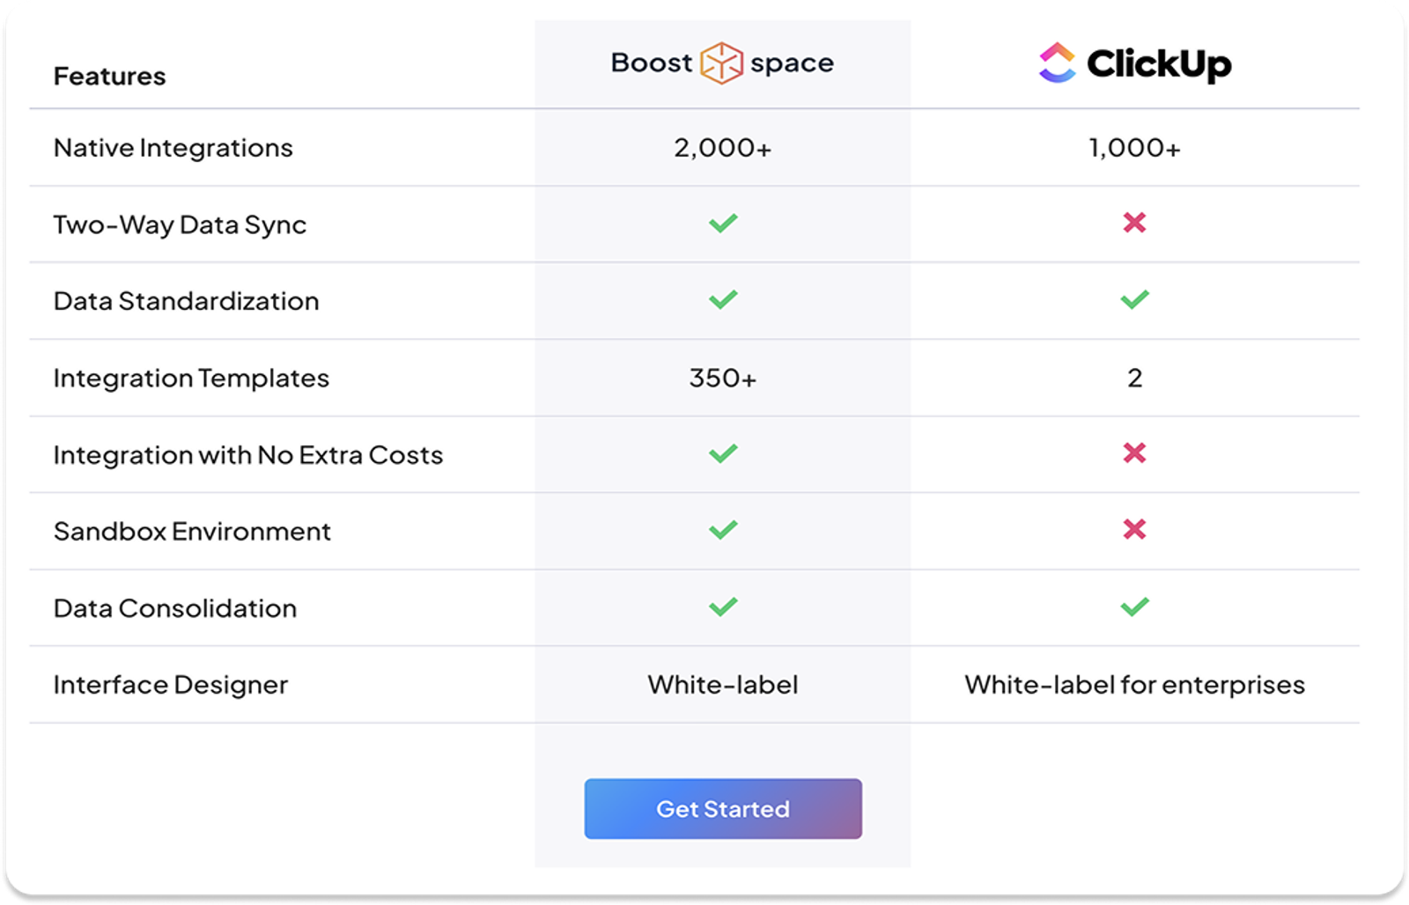Select the Features column header
Image resolution: width=1409 pixels, height=905 pixels.
coord(110,76)
